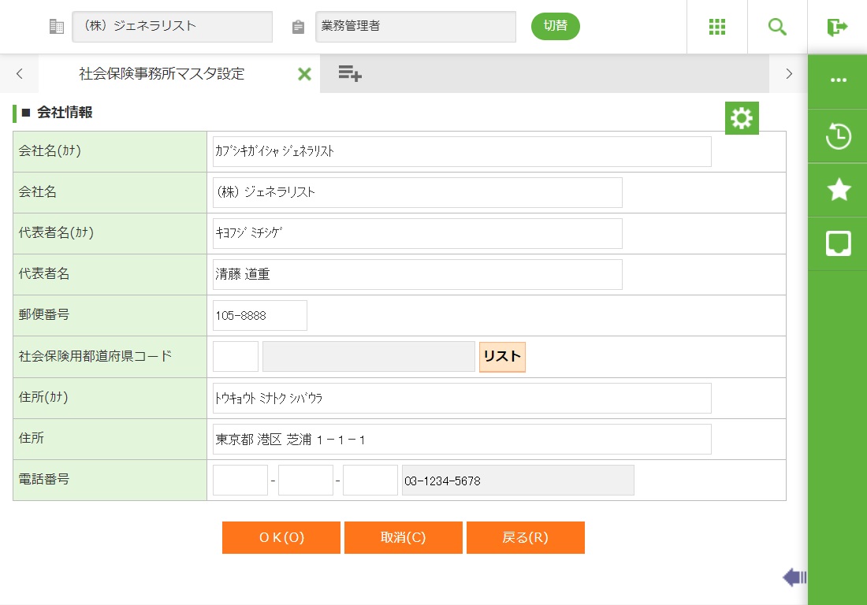The image size is (867, 605).
Task: Click the 切替 switch button
Action: click(556, 26)
